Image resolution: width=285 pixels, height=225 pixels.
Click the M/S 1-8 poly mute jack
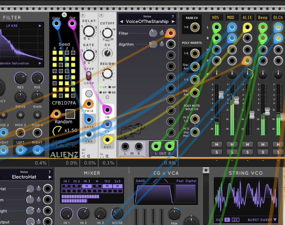click(195, 119)
